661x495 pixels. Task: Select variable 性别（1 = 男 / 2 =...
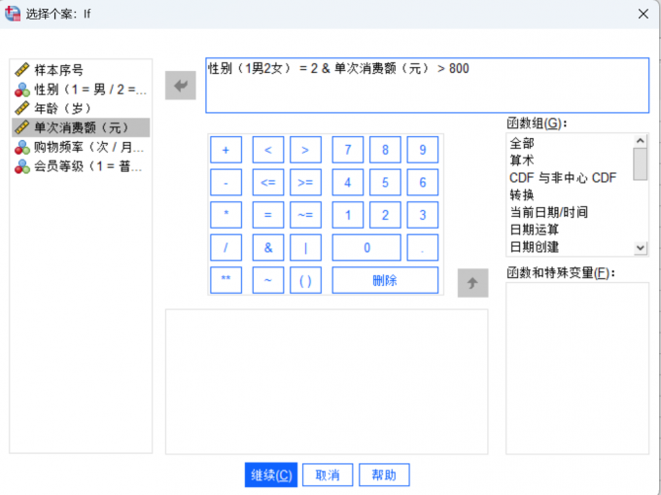point(81,89)
